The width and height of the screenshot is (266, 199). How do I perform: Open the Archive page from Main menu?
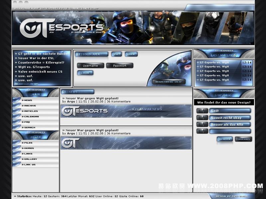tap(30, 106)
